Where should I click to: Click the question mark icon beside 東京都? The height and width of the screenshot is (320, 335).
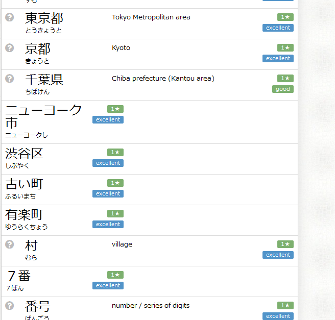[9, 17]
